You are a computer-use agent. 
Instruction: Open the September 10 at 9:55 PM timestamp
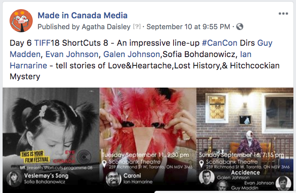(188, 27)
